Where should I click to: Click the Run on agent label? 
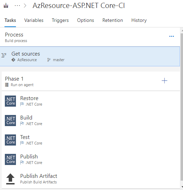(22, 85)
